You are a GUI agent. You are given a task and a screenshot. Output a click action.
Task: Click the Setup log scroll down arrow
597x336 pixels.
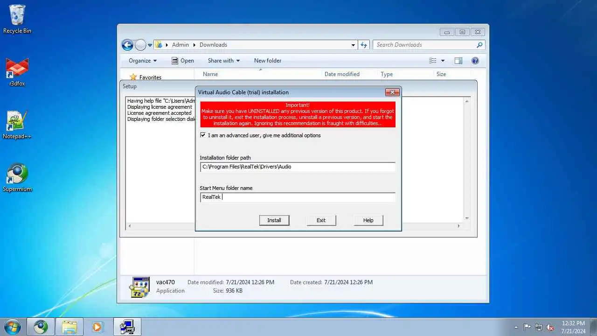point(467,218)
